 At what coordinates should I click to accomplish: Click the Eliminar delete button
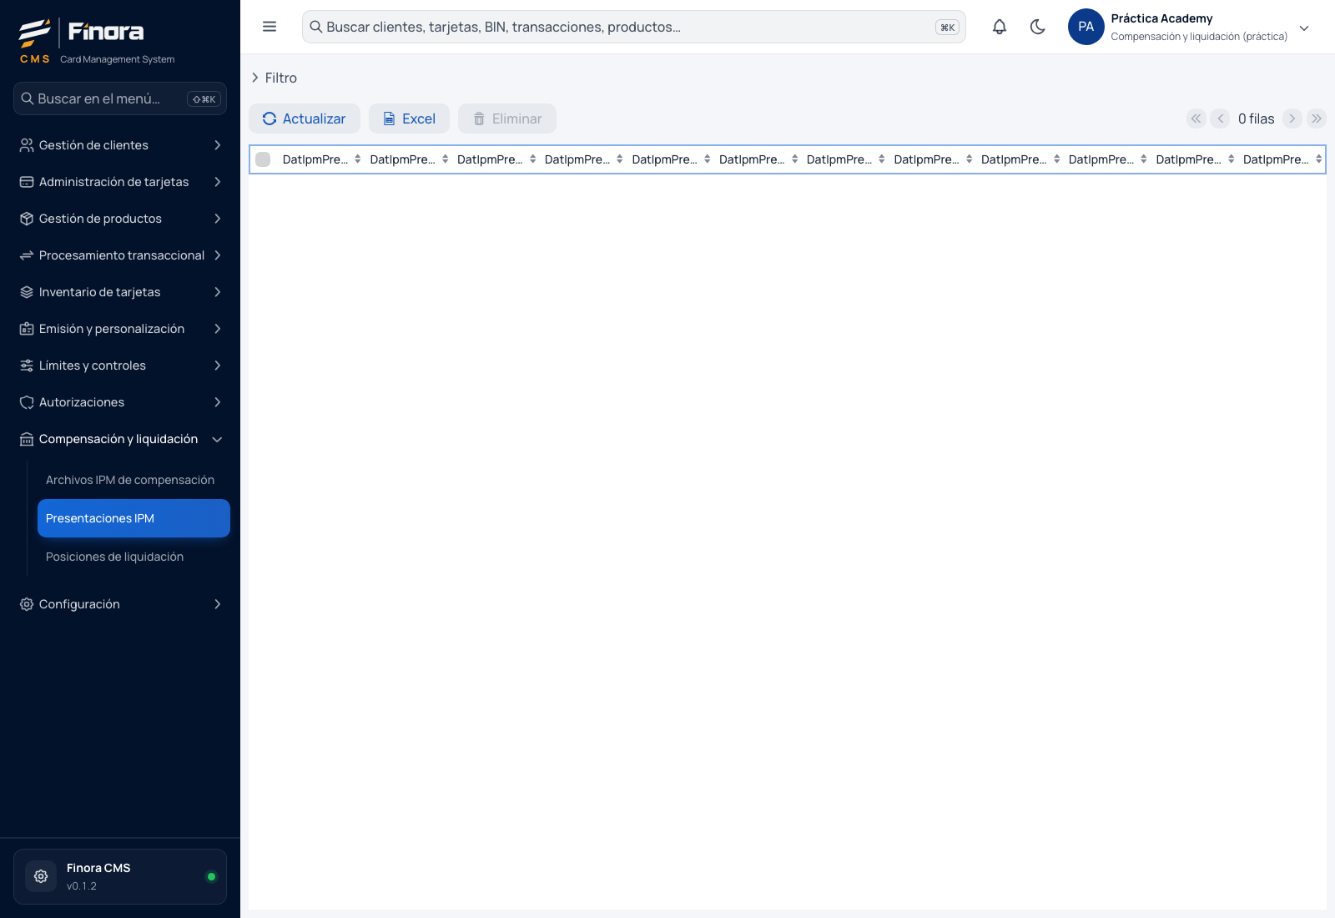(x=507, y=119)
